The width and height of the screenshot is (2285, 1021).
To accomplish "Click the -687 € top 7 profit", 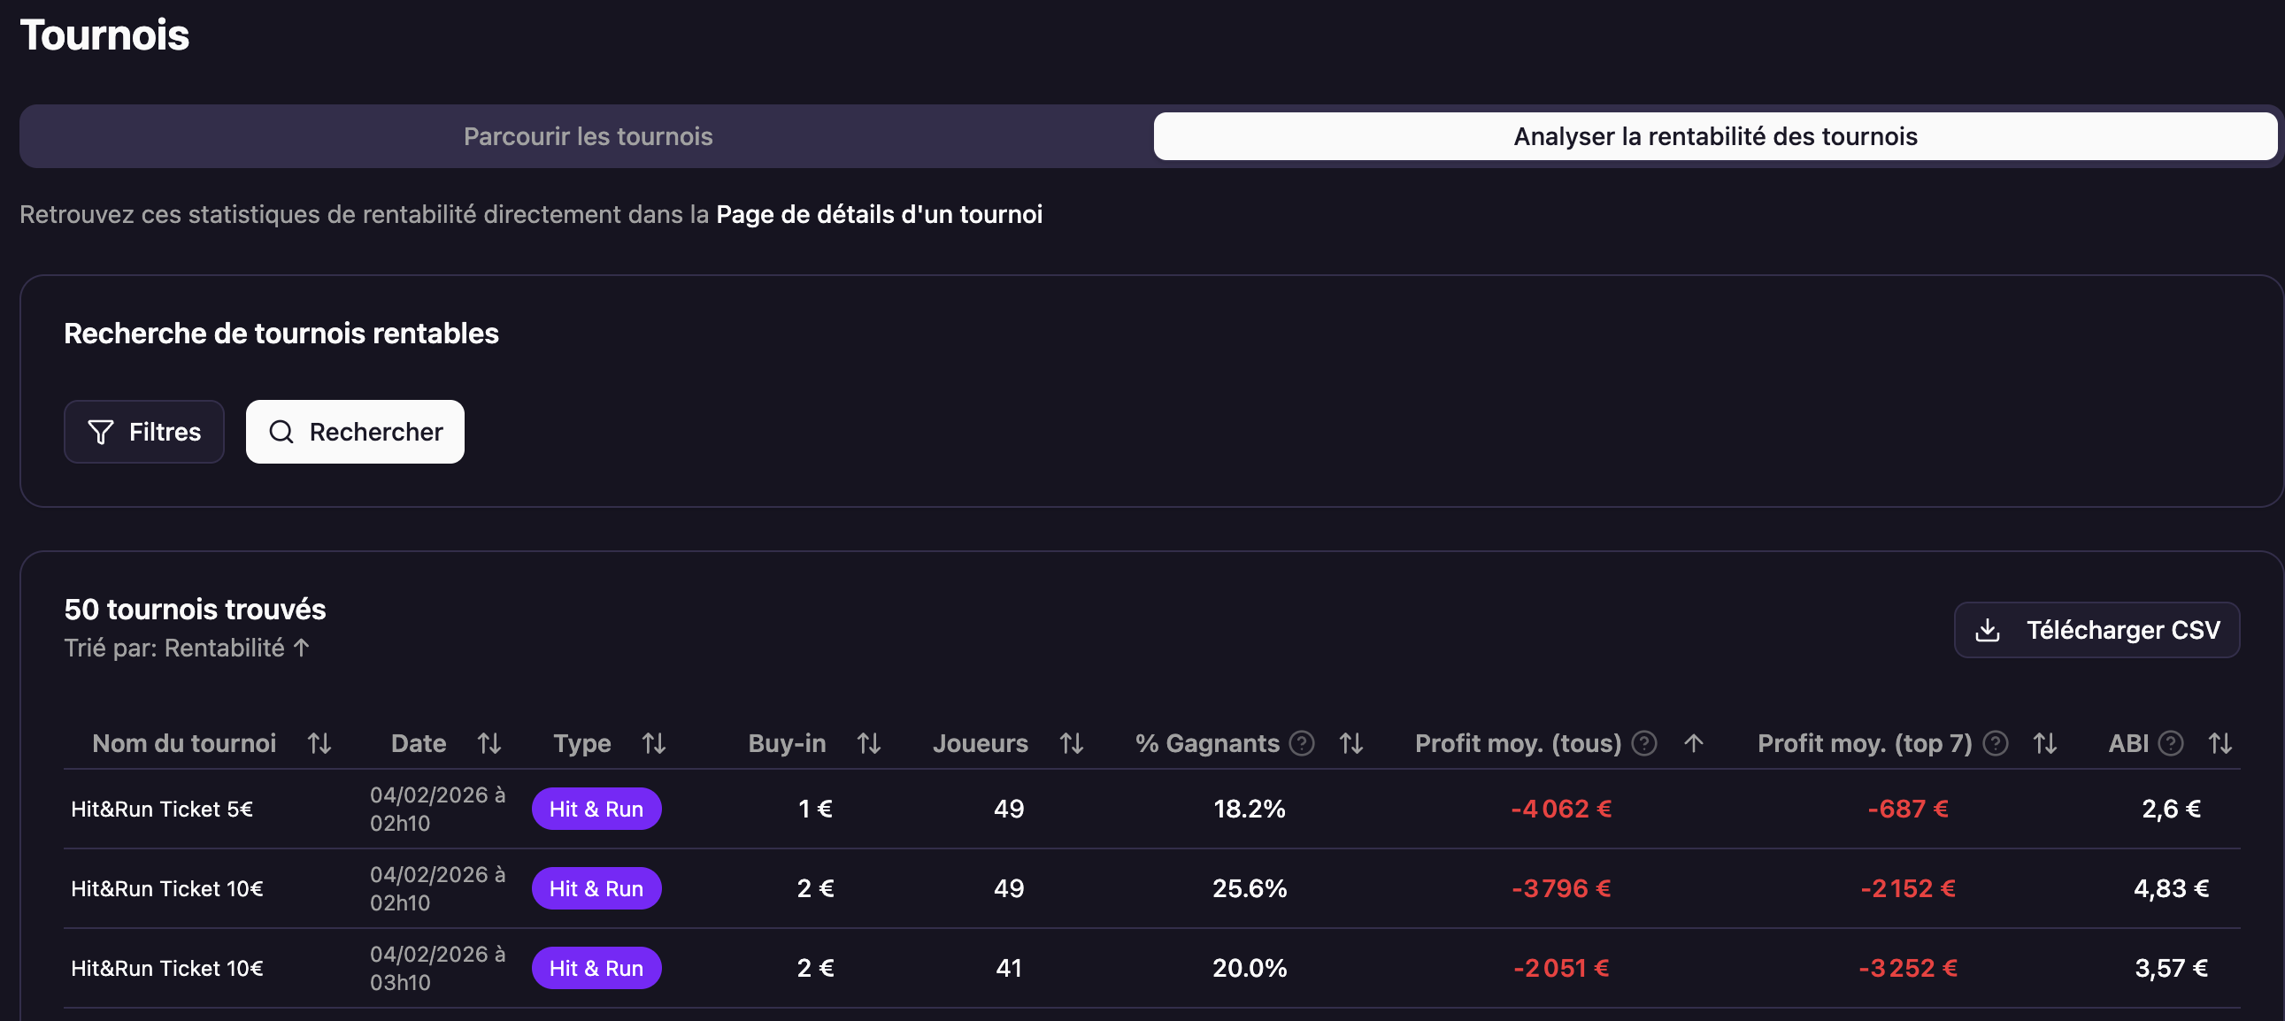I will [1908, 808].
